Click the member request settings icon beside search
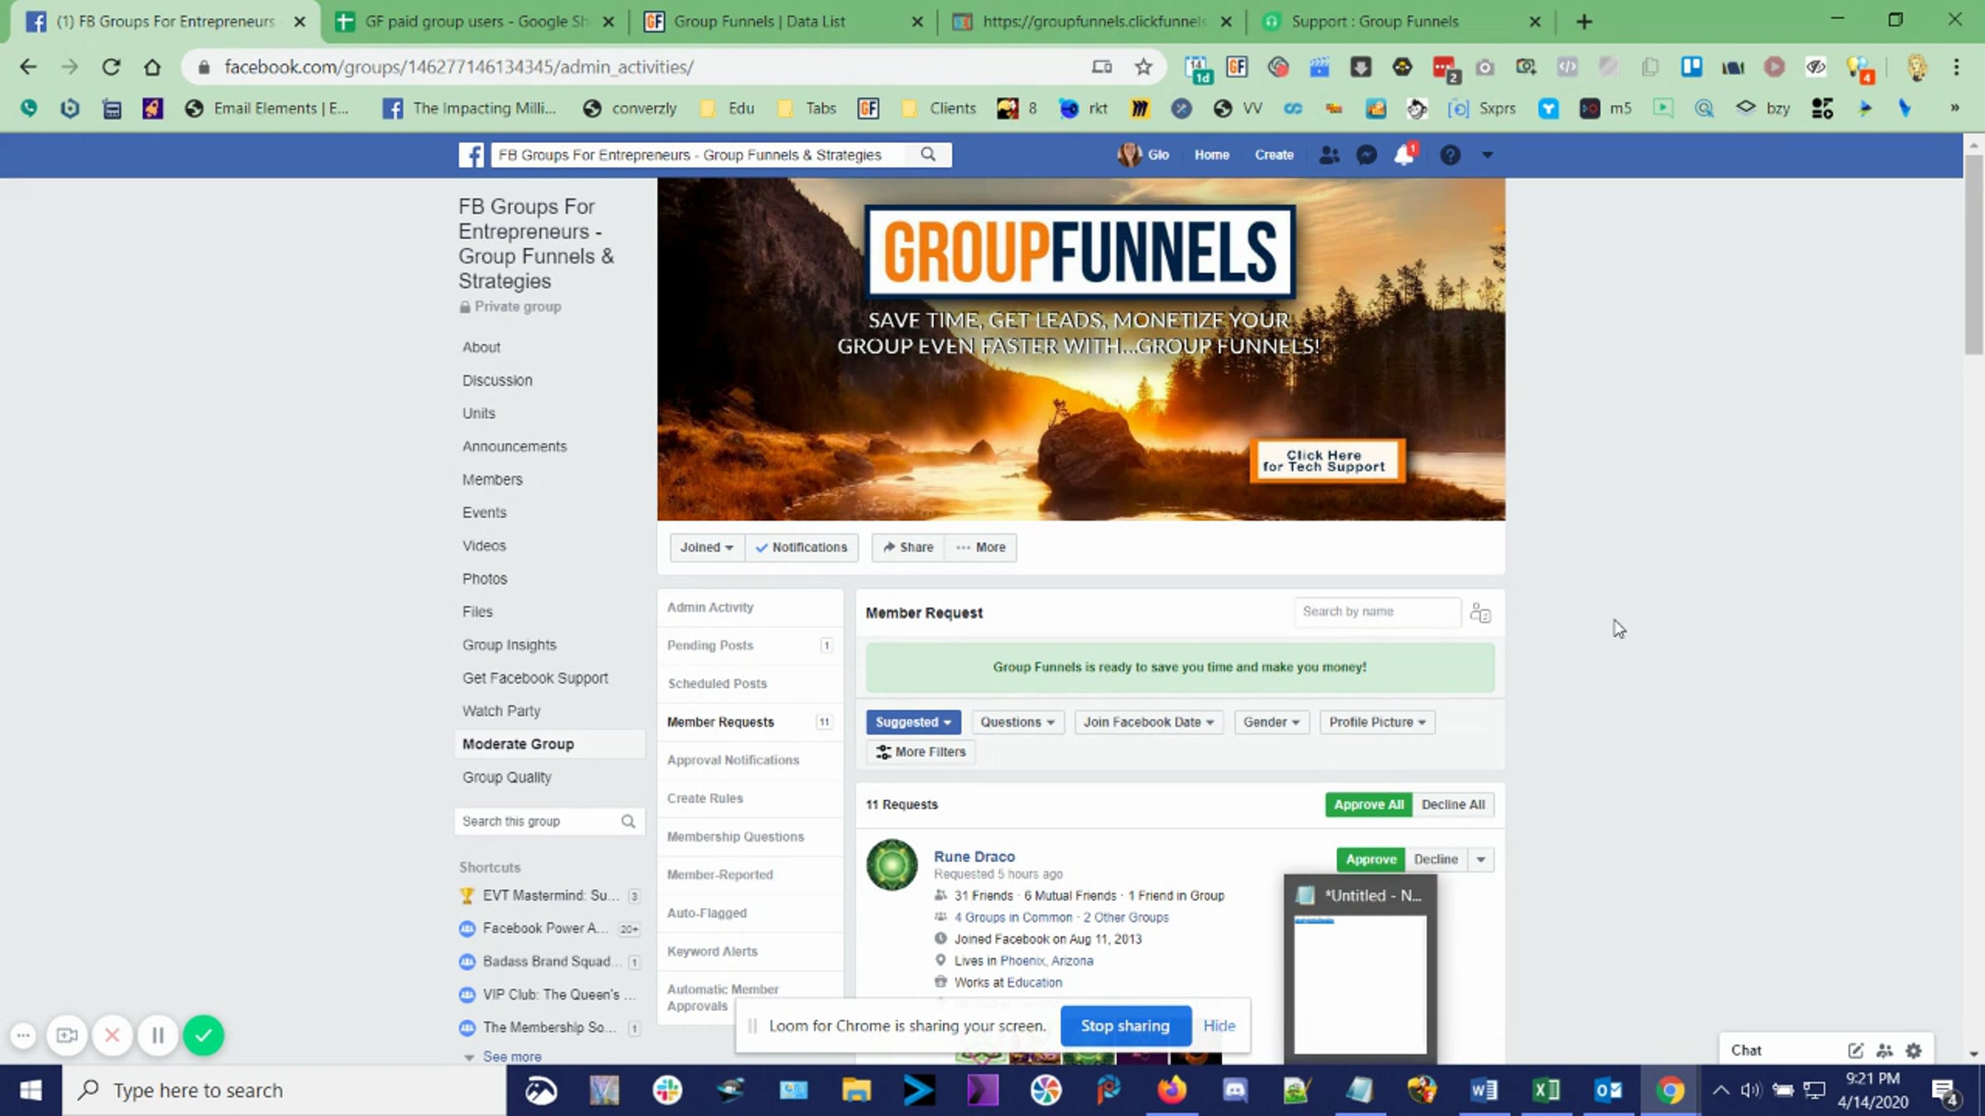The width and height of the screenshot is (1985, 1116). 1480,613
